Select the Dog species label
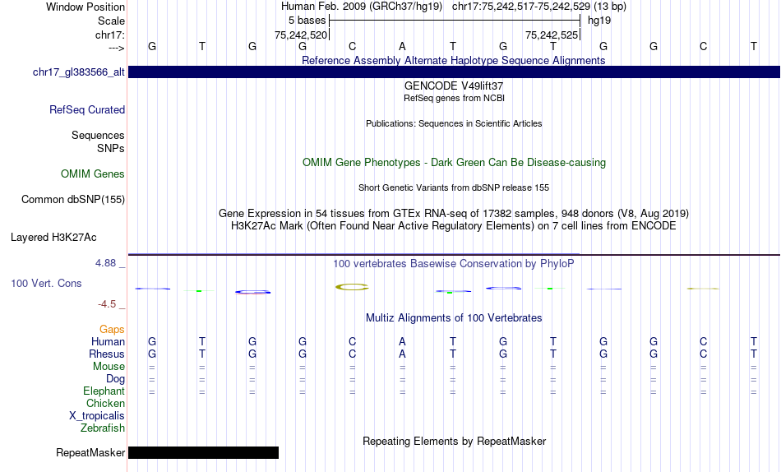Image resolution: width=781 pixels, height=472 pixels. point(116,379)
